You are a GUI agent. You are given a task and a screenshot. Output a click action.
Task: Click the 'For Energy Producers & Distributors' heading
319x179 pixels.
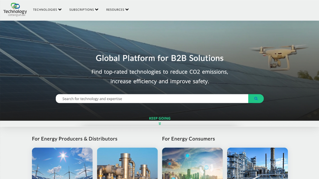[x=75, y=139]
